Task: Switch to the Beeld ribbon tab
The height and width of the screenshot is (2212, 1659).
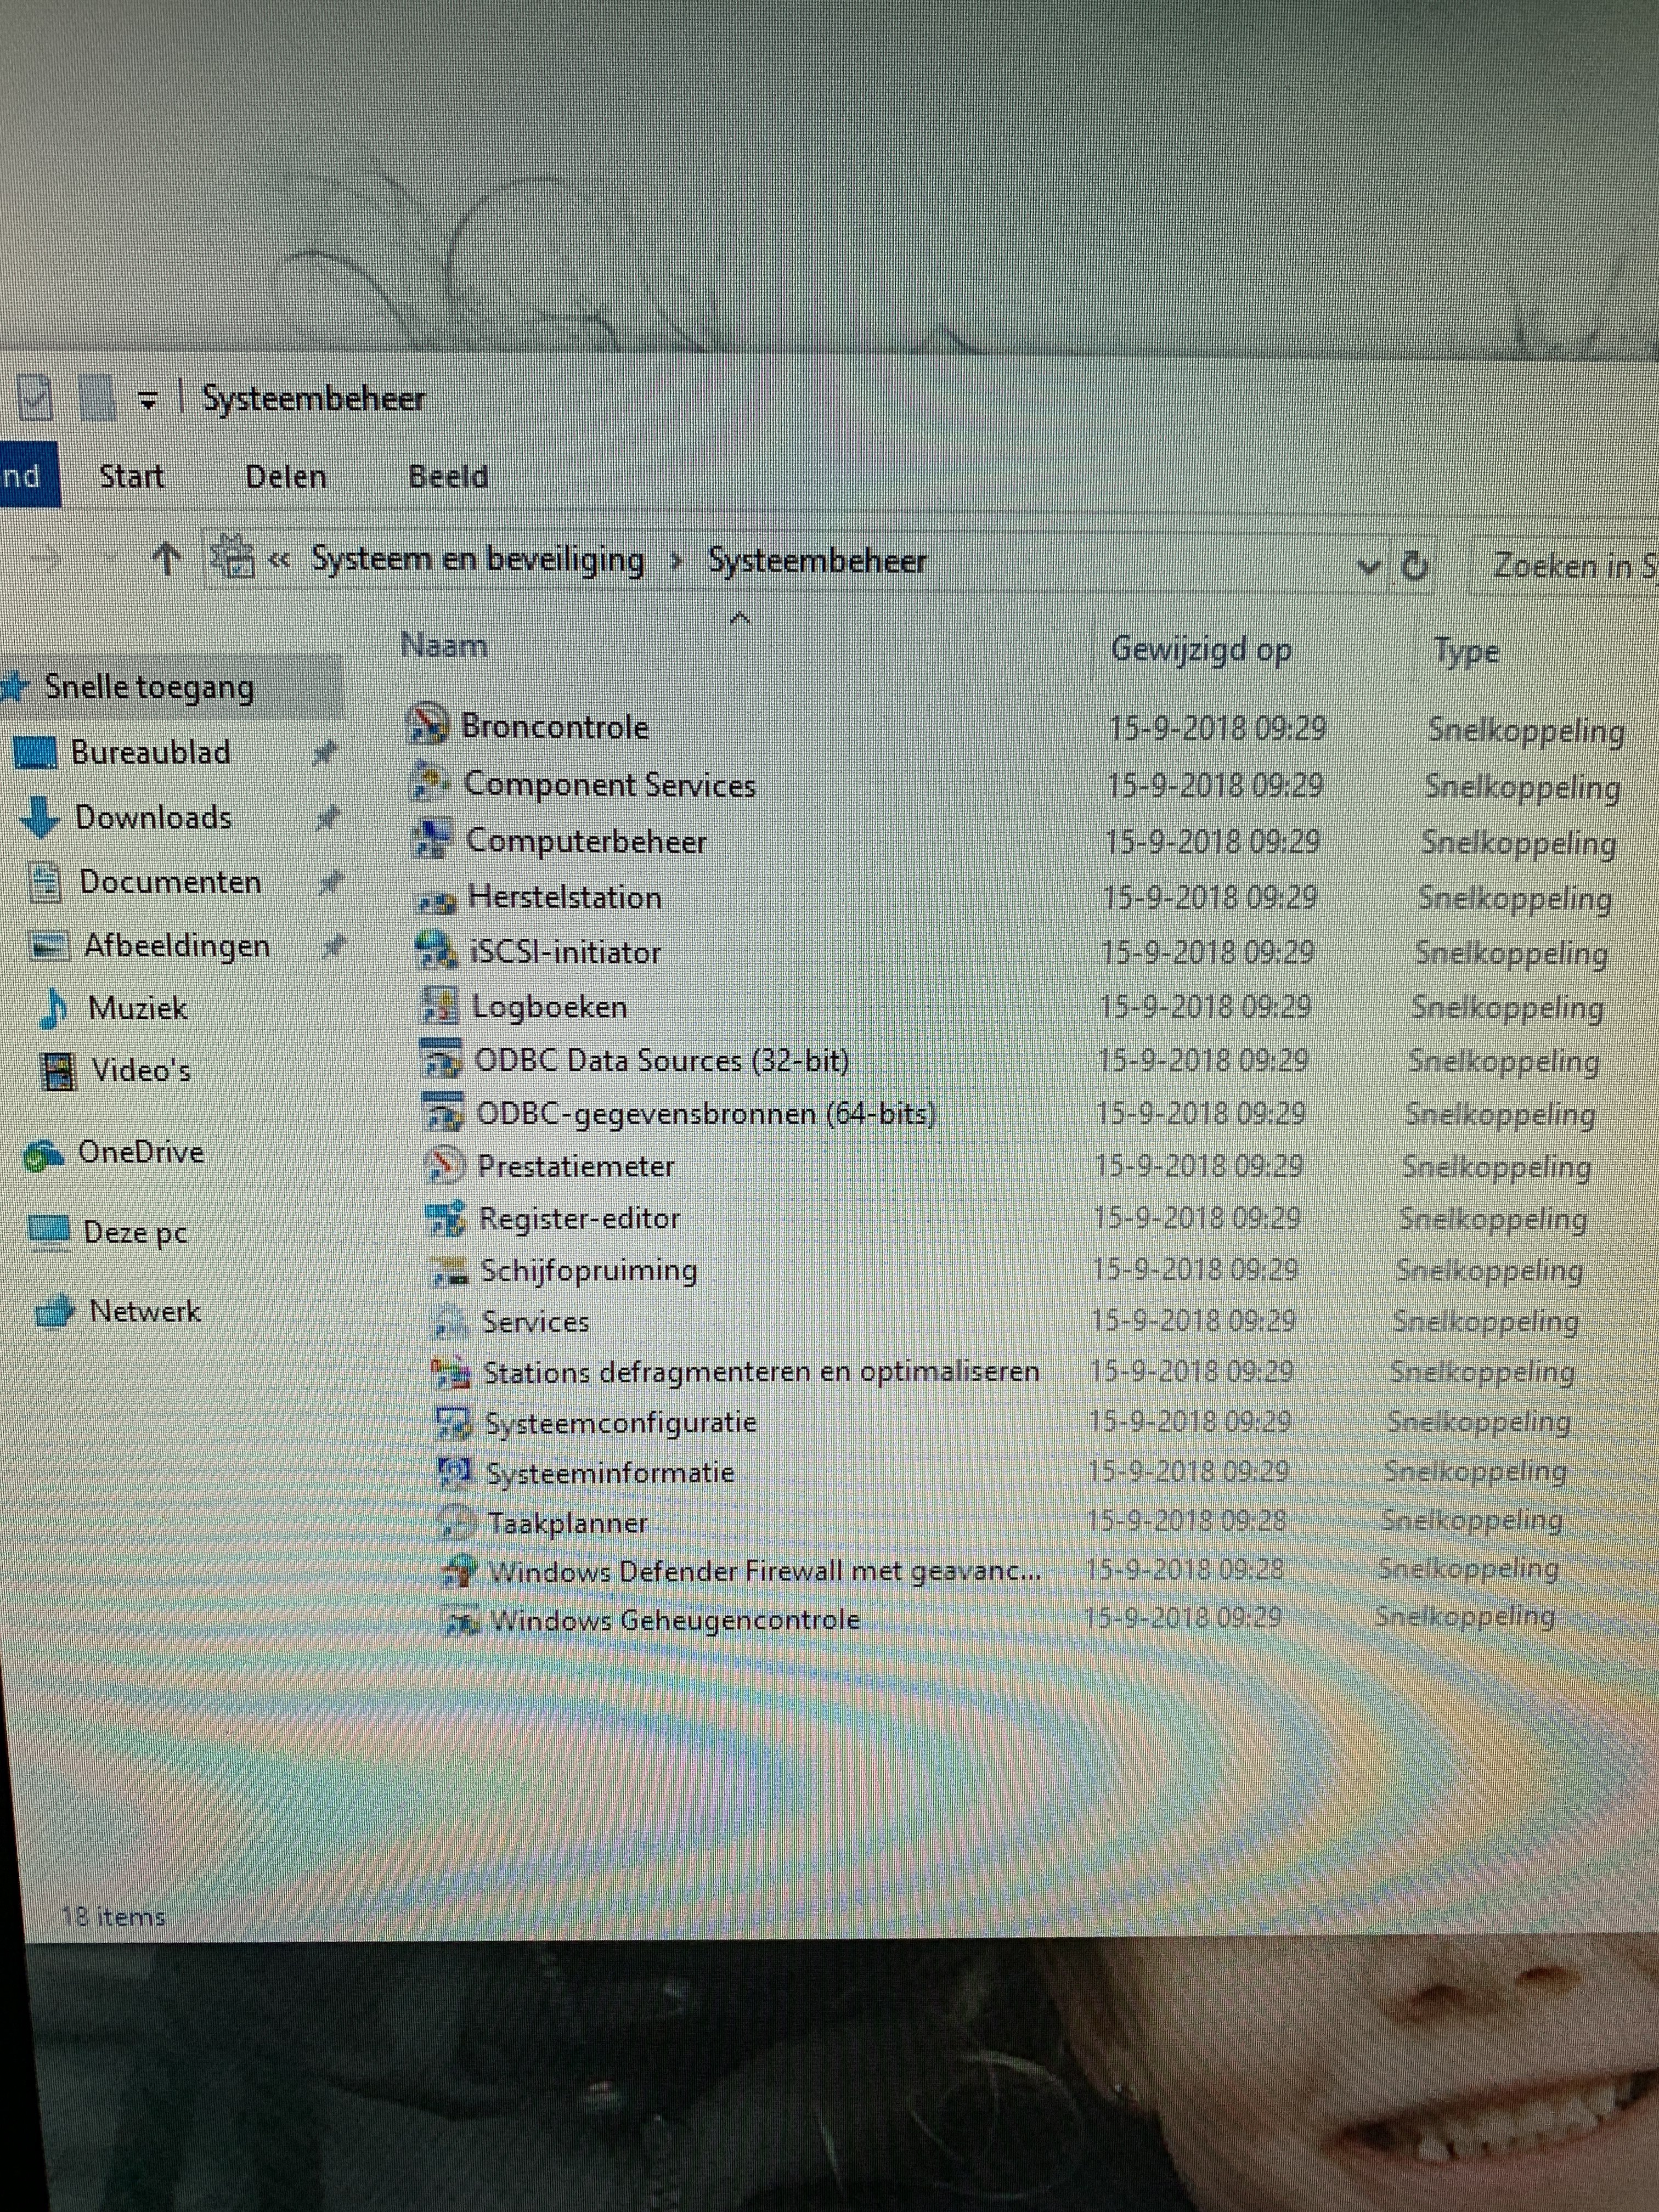Action: coord(448,477)
